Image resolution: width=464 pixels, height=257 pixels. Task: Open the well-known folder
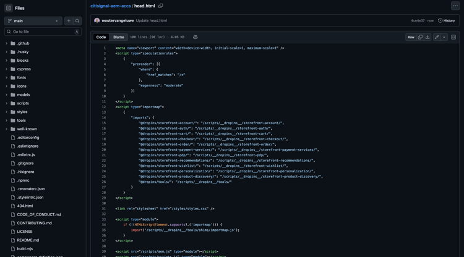[27, 128]
